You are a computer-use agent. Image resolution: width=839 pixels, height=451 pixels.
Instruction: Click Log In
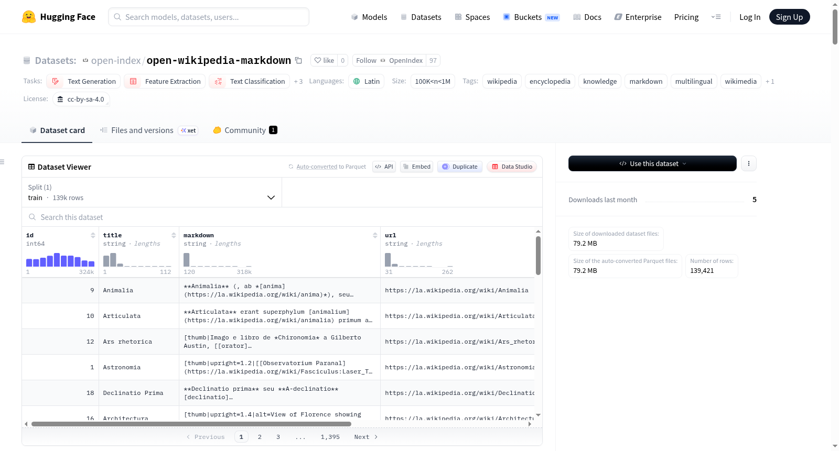point(749,17)
